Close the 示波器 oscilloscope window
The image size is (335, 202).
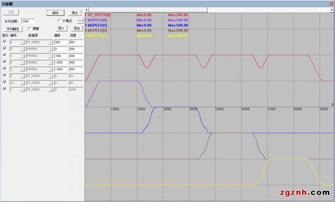(332, 3)
